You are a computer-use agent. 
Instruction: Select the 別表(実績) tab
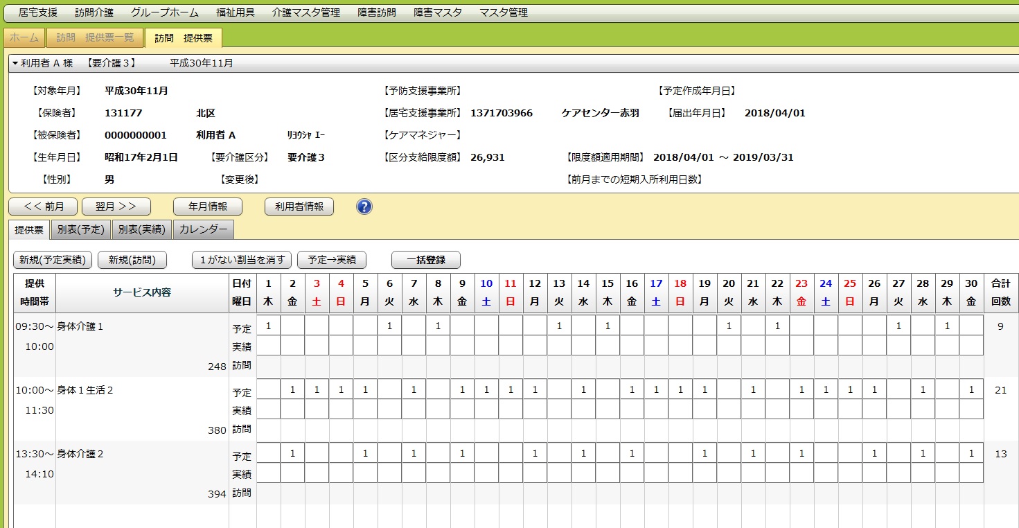coord(141,230)
